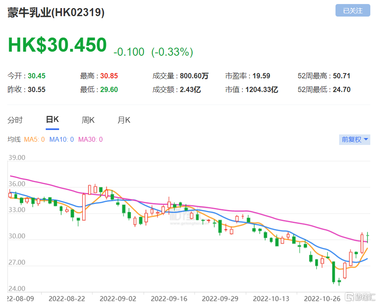Click the MA10 moving average label
This screenshot has height=304, width=378.
coord(62,140)
